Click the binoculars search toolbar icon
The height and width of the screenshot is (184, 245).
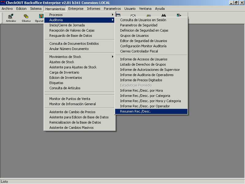tap(164, 15)
